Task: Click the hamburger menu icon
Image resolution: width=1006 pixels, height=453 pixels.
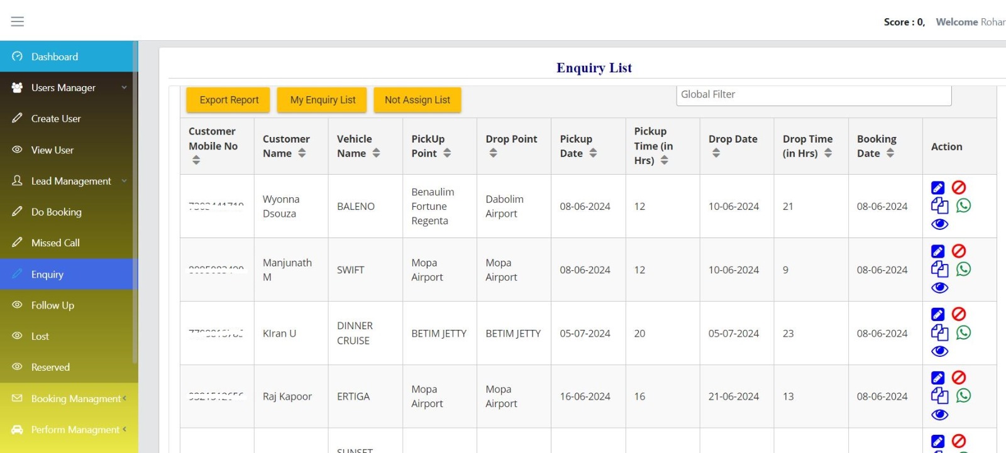Action: coord(18,21)
